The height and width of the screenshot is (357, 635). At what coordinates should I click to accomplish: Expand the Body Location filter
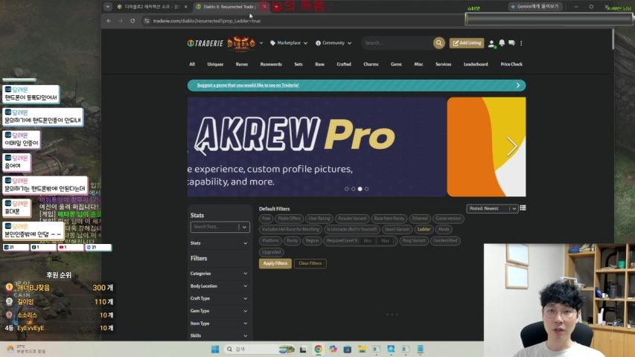coord(219,286)
